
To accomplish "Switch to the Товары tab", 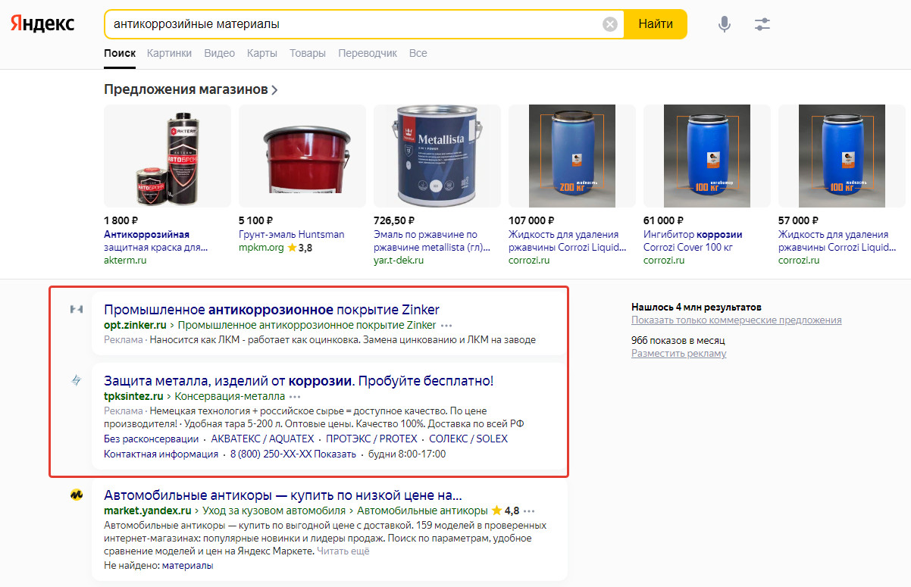I will point(307,53).
